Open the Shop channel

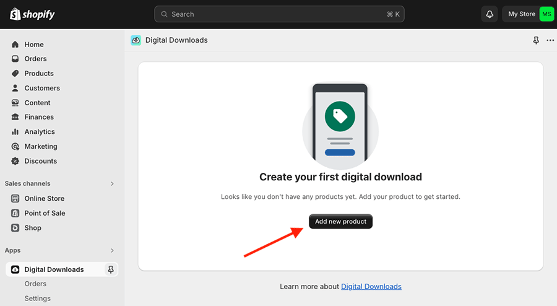33,228
